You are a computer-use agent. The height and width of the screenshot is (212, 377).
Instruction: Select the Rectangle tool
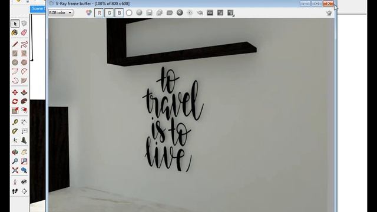point(15,54)
